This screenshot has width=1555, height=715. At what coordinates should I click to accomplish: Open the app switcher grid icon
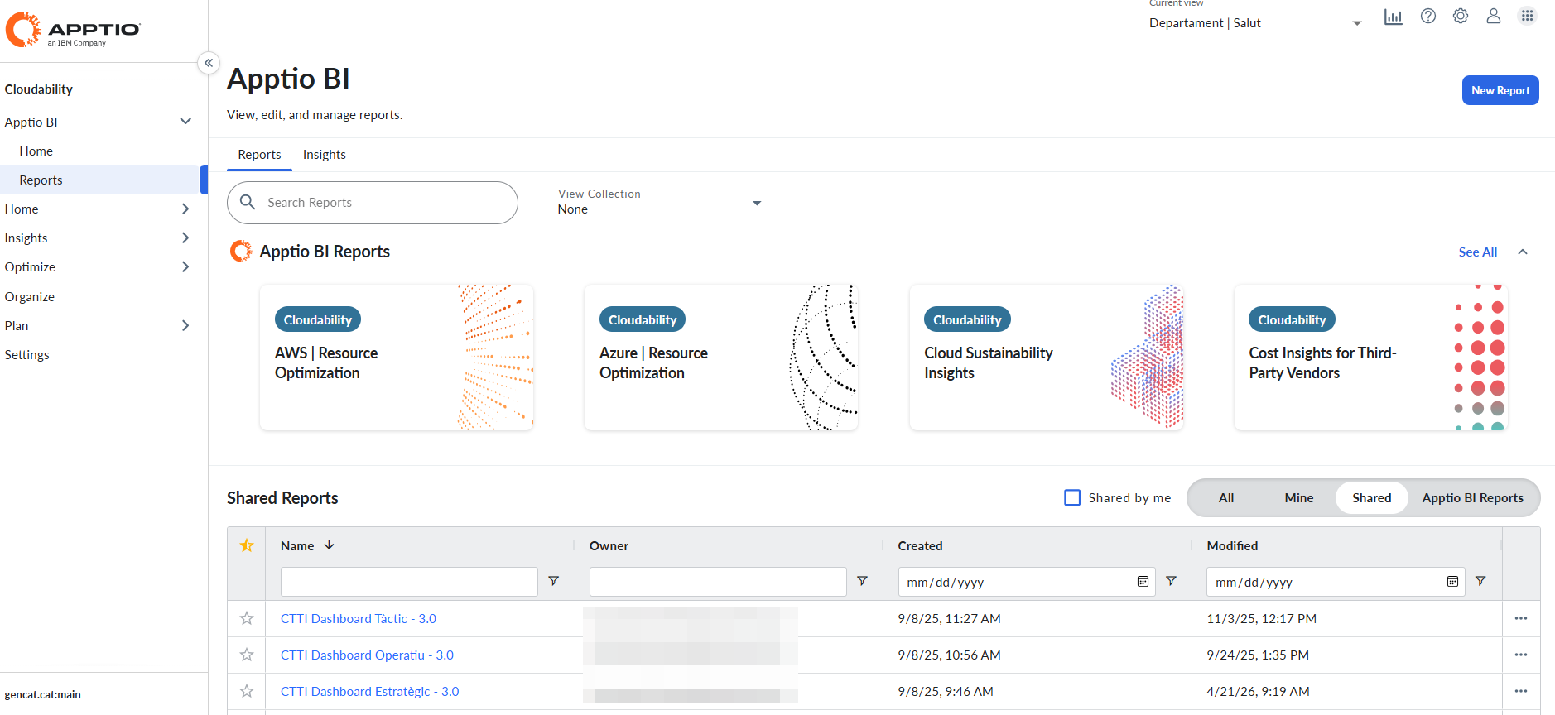[x=1528, y=16]
